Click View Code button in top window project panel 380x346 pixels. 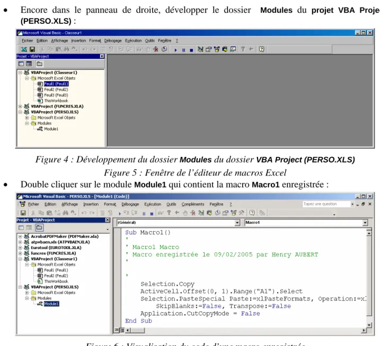[21, 64]
